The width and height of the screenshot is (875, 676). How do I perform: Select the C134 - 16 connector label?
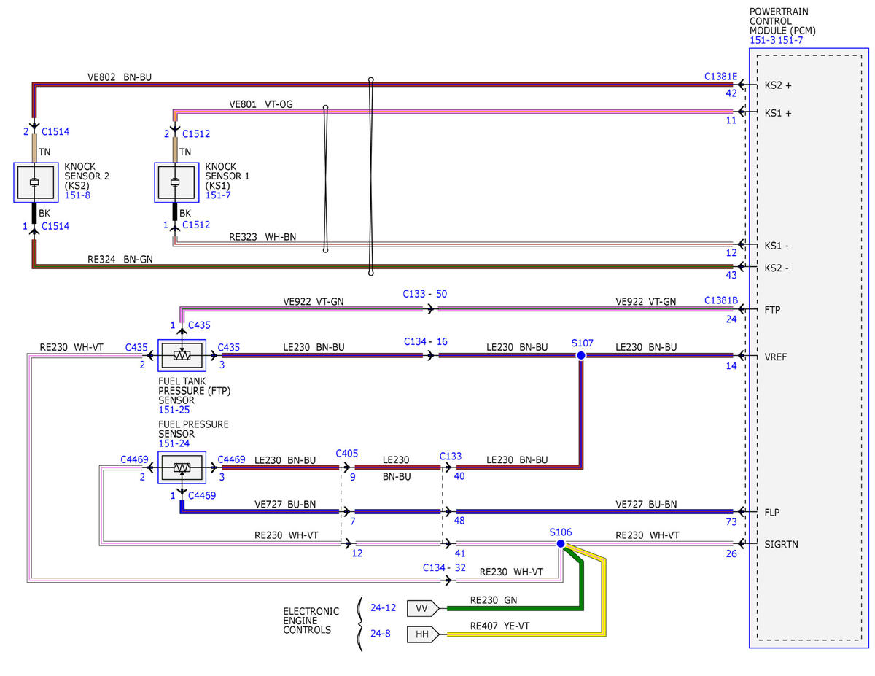pos(427,341)
